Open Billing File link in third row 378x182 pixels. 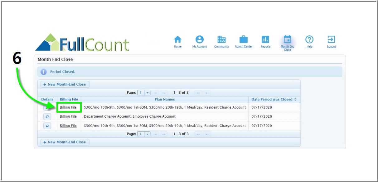click(68, 126)
